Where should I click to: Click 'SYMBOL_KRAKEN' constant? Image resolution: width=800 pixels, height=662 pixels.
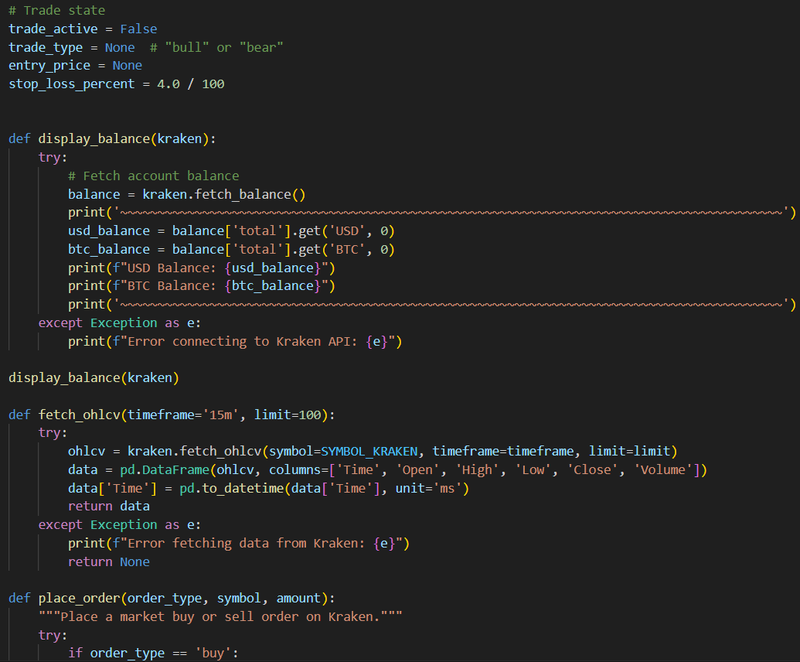click(x=369, y=452)
